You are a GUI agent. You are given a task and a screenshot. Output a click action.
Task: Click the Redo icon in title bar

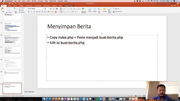pyautogui.click(x=19, y=4)
